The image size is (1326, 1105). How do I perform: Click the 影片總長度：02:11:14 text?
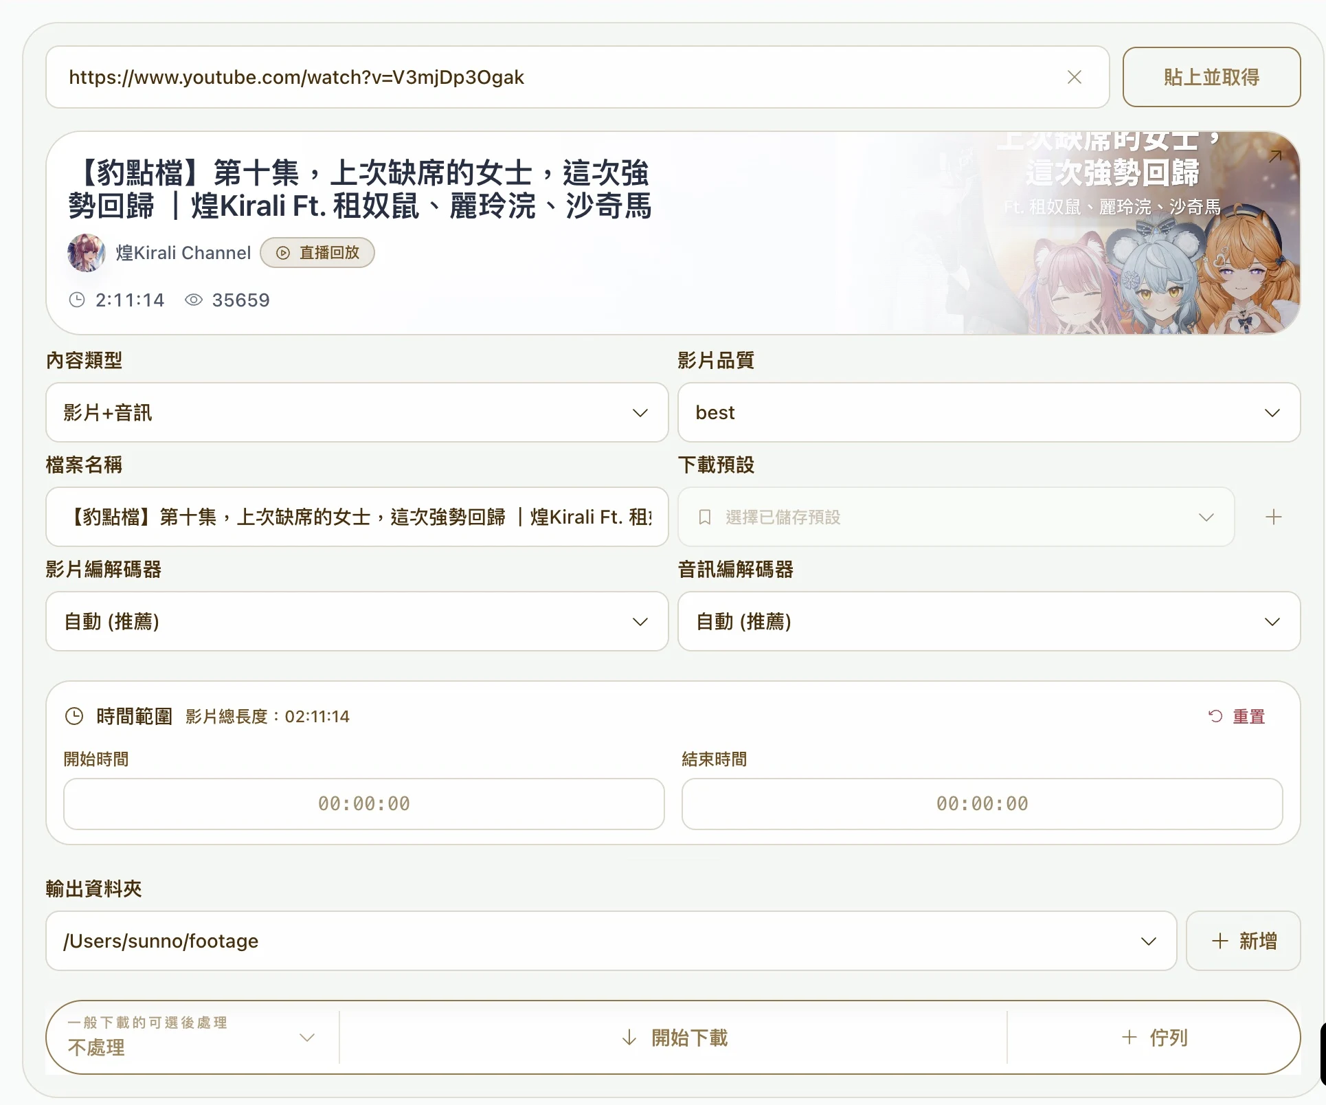(267, 716)
